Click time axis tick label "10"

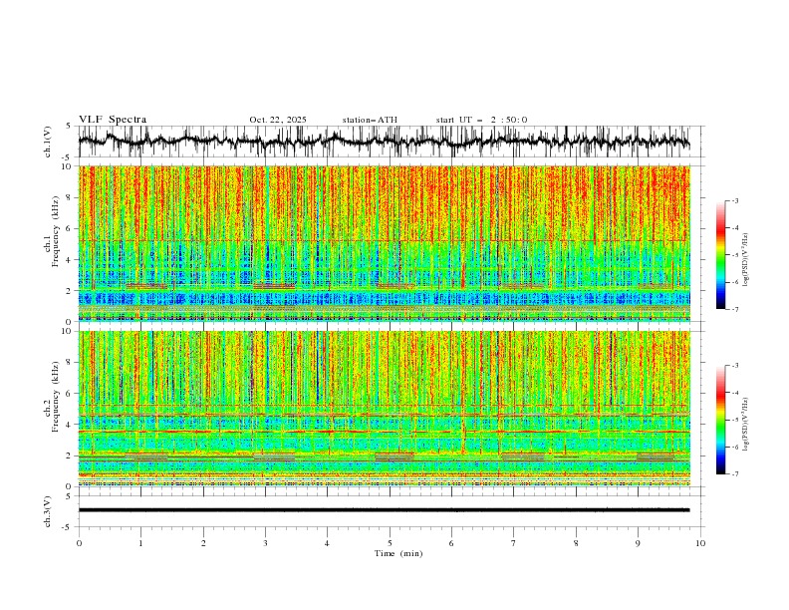coord(700,543)
